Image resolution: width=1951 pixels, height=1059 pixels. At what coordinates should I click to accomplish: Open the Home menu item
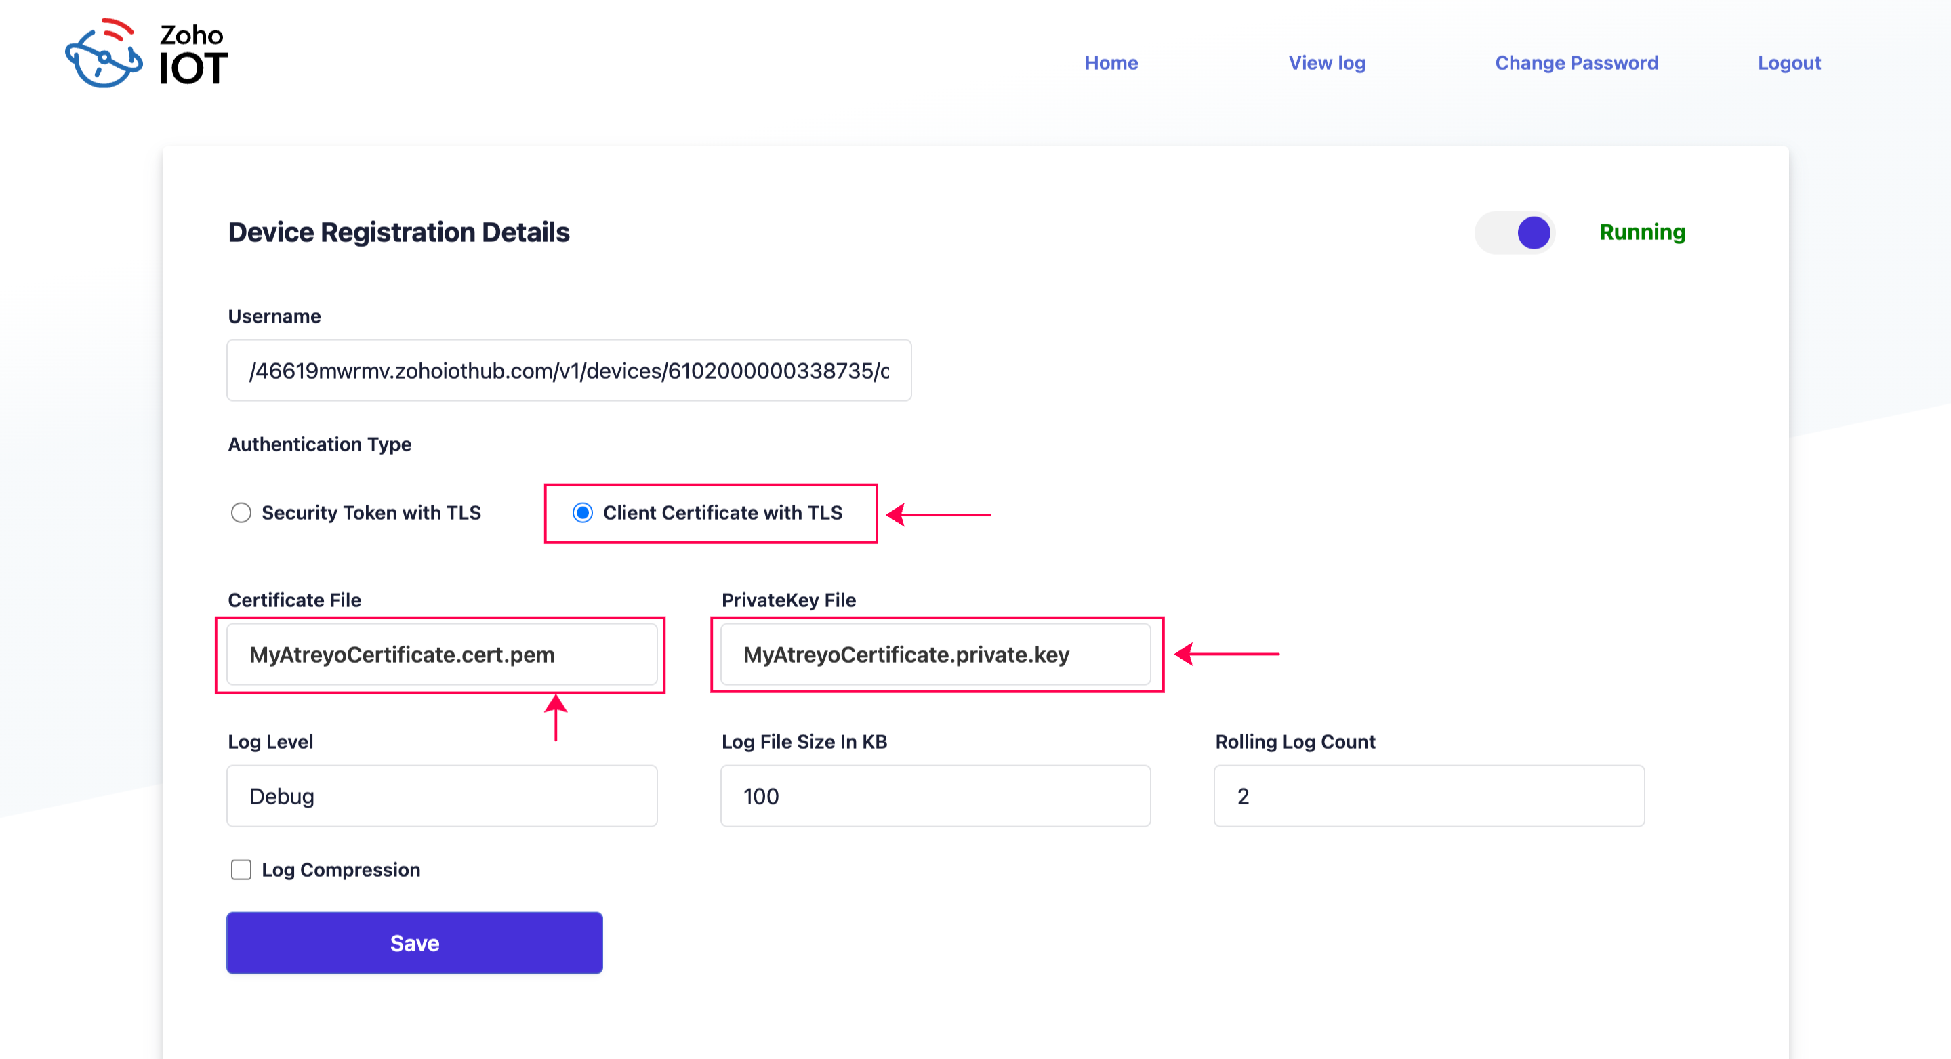coord(1111,63)
